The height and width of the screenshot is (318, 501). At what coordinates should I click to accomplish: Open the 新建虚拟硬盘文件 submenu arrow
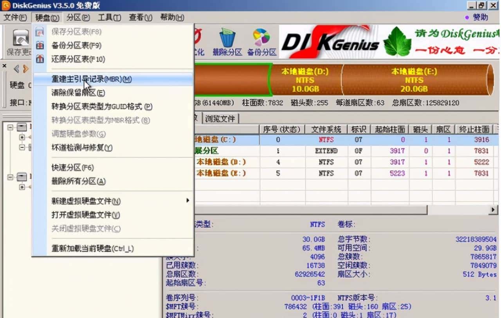[187, 200]
